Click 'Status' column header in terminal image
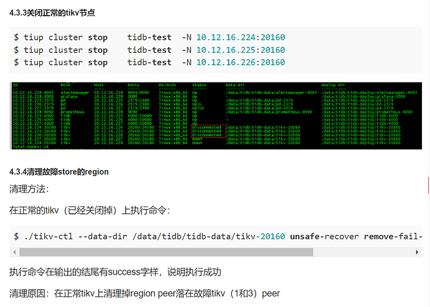The image size is (430, 307). [199, 85]
